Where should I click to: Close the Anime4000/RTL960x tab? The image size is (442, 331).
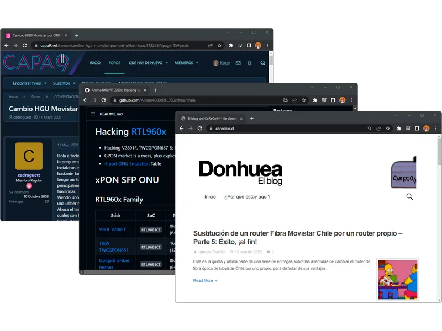(x=145, y=90)
